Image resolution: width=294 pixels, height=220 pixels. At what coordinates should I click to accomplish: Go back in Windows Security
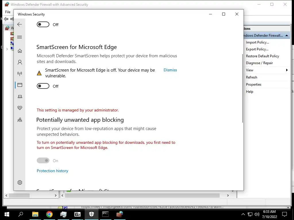[20, 24]
